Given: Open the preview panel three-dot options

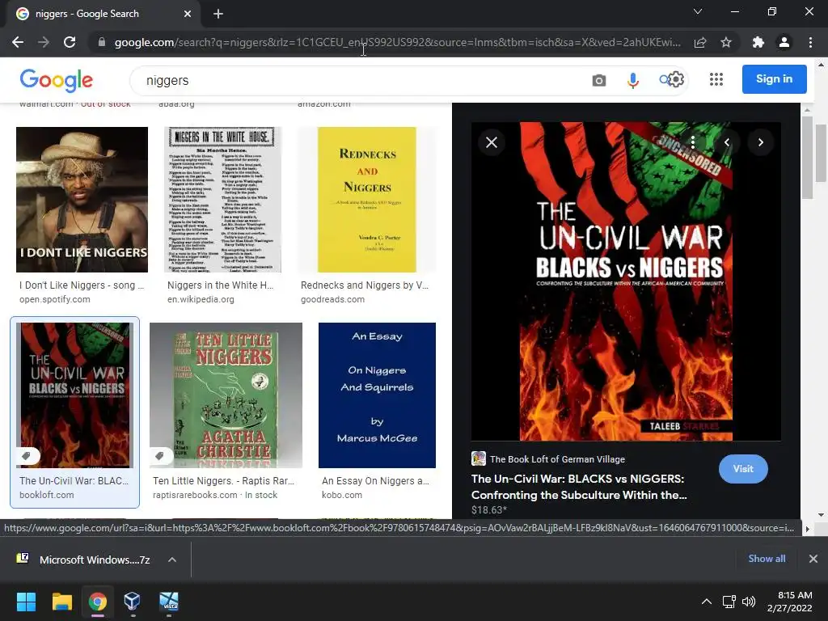Looking at the screenshot, I should (x=692, y=142).
